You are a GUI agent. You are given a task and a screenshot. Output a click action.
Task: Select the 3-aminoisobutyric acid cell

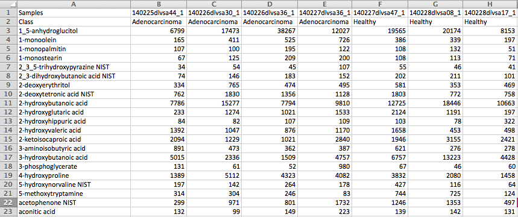click(74, 148)
